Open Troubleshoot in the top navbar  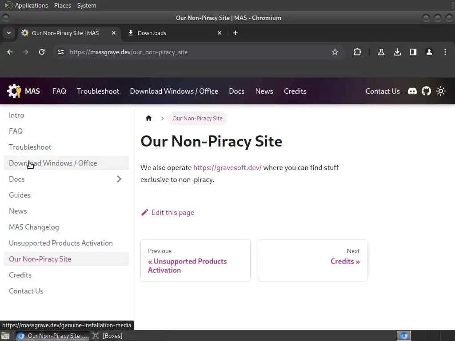tap(98, 91)
